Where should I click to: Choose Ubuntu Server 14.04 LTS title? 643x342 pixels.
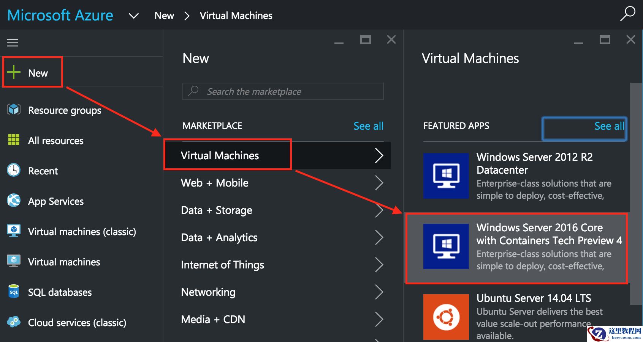pos(534,298)
